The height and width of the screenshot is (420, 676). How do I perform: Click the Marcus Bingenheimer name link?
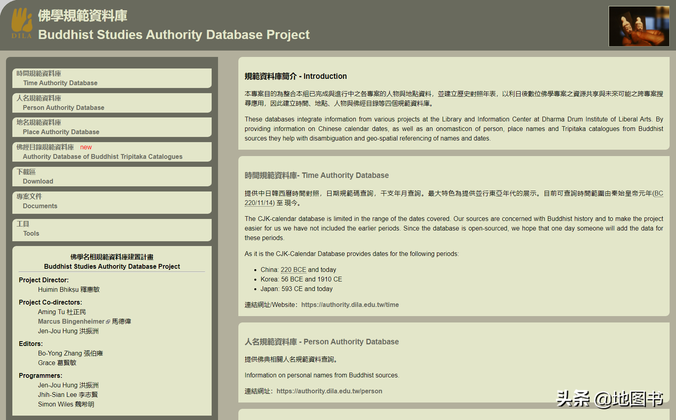pyautogui.click(x=71, y=321)
